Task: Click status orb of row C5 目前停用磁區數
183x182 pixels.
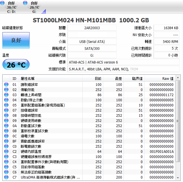Action: pyautogui.click(x=6, y=167)
